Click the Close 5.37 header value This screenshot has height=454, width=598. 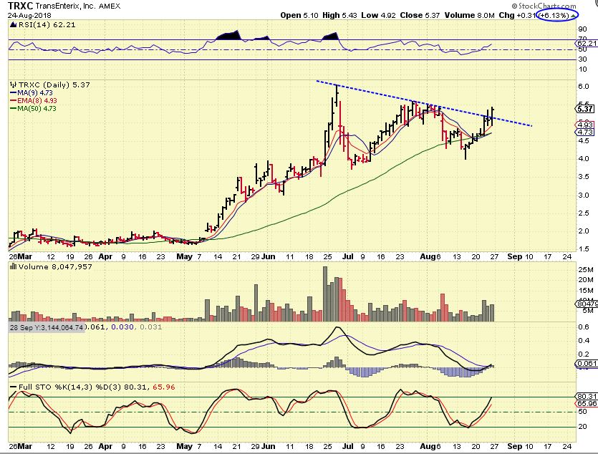coord(420,15)
